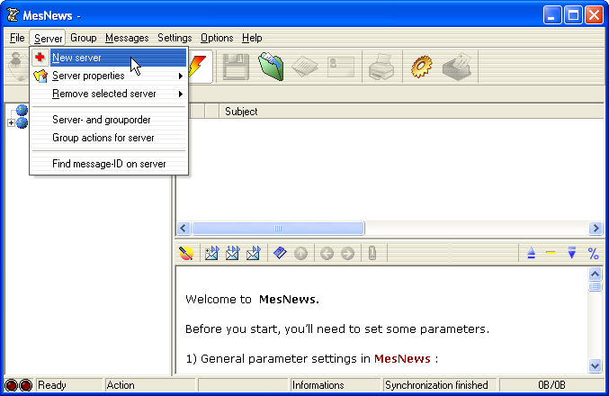This screenshot has width=609, height=396.
Task: Click the blue ticket tag icon
Action: pos(280,253)
